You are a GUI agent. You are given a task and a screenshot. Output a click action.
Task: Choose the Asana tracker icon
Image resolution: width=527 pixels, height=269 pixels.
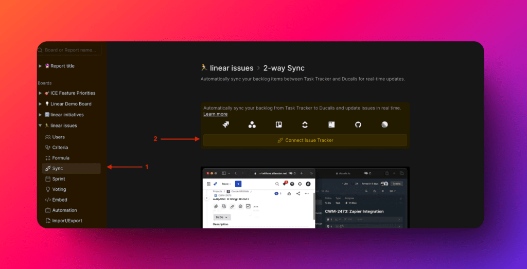click(252, 125)
